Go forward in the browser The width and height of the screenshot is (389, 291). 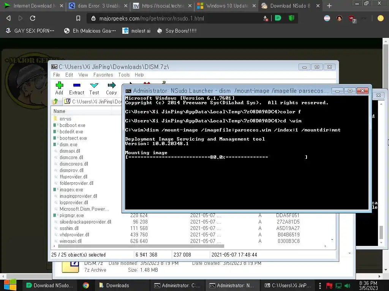pos(21,18)
